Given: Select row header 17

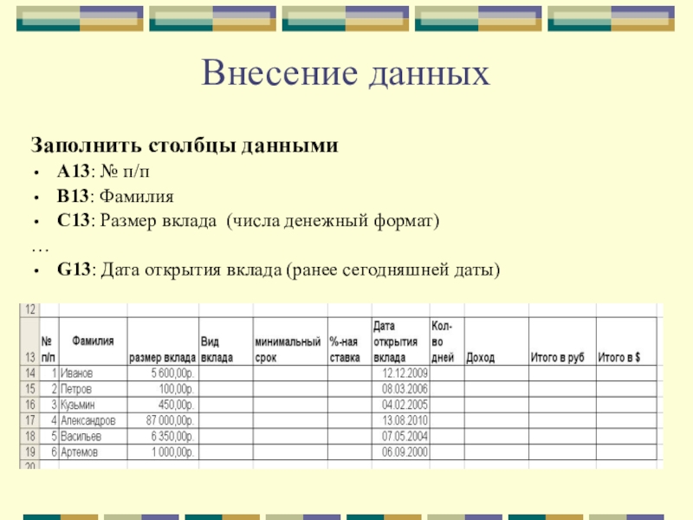Looking at the screenshot, I should [x=30, y=420].
